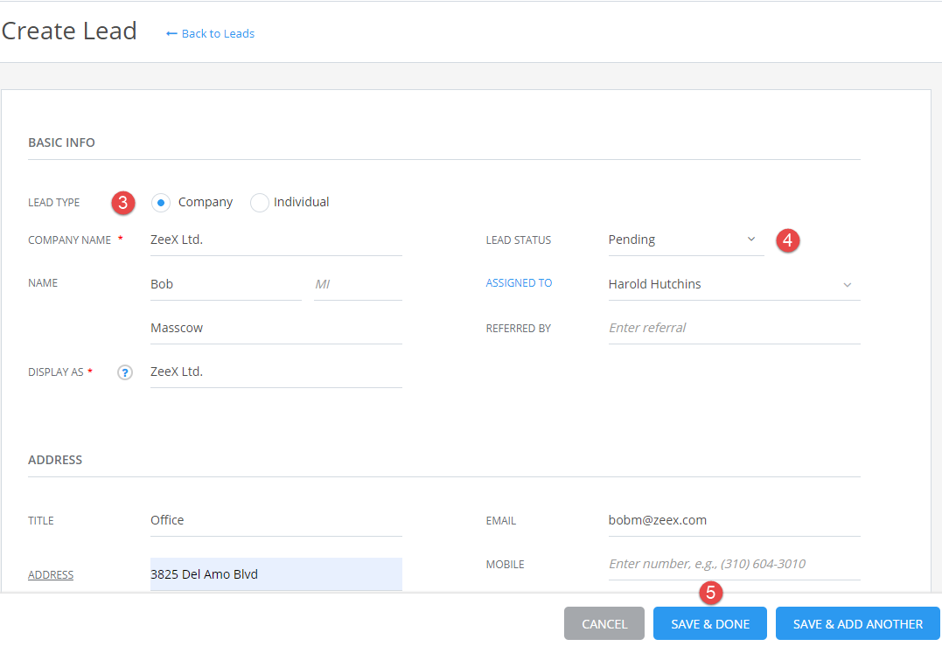Click the Title field containing Office

point(276,520)
